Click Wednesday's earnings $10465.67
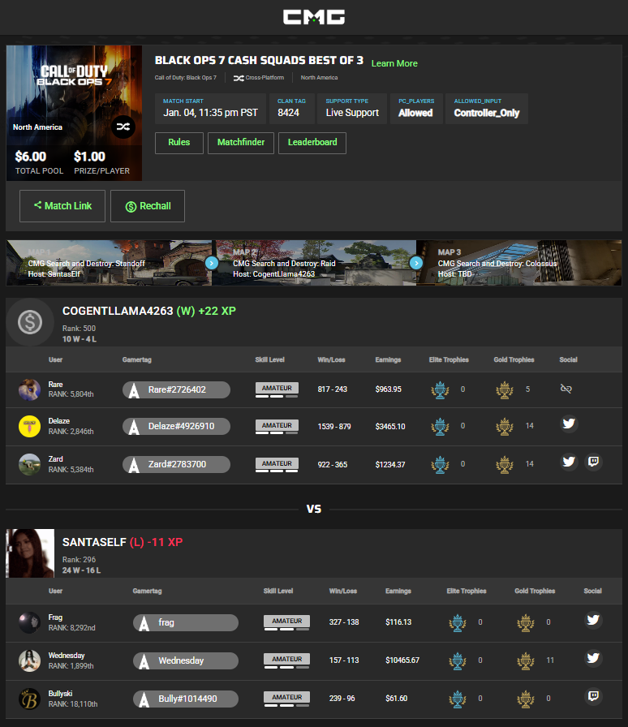The height and width of the screenshot is (727, 628). (402, 660)
